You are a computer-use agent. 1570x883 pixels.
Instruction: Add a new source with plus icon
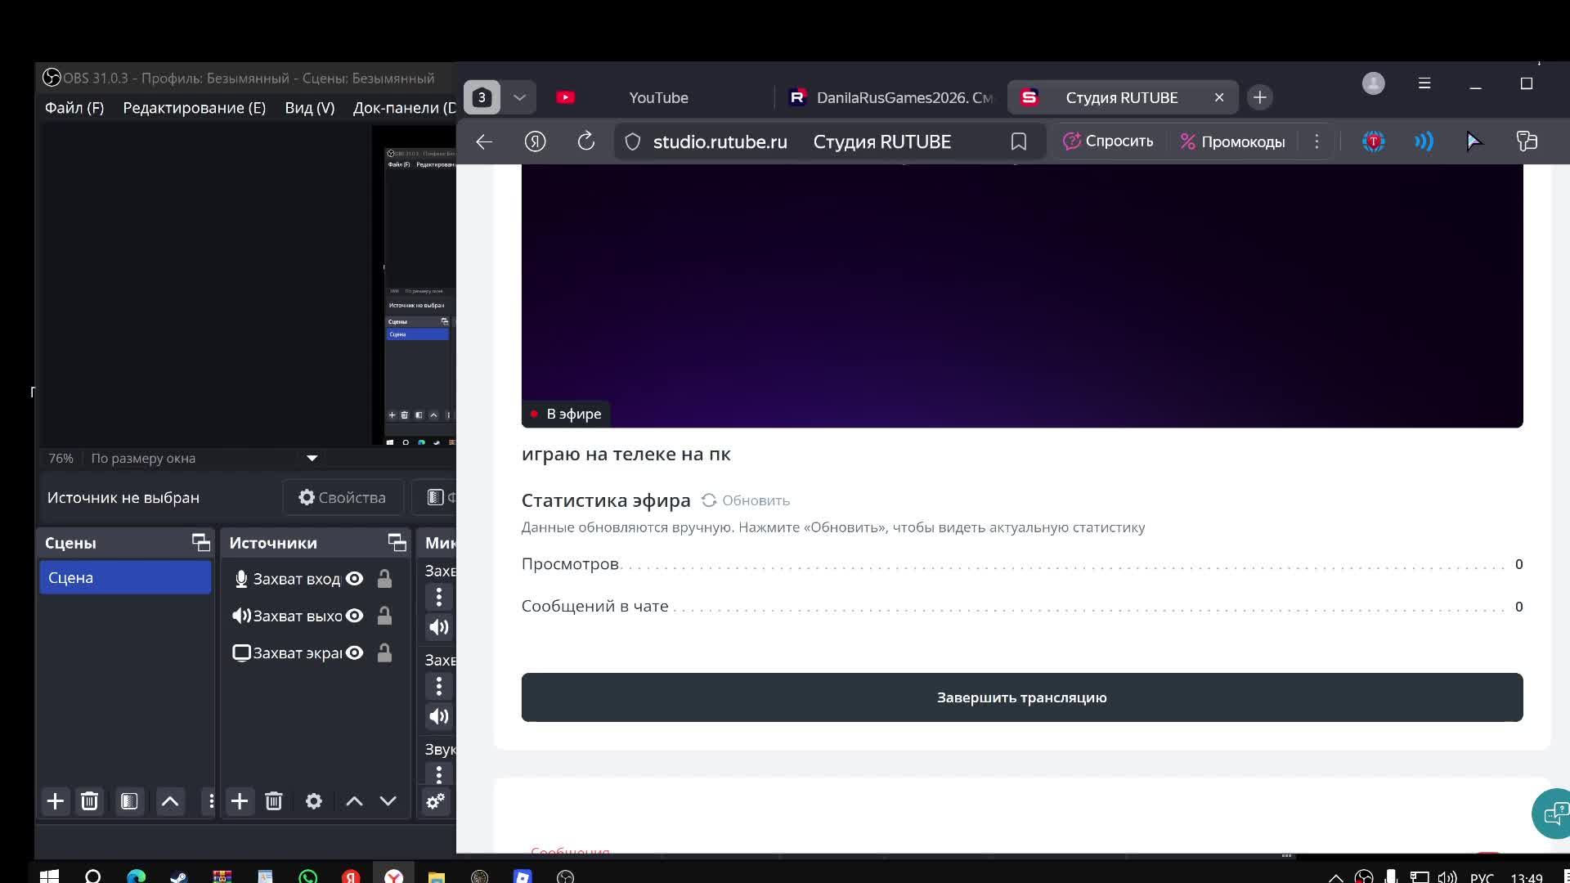[x=240, y=801]
